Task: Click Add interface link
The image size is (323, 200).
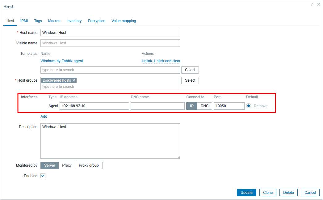Action: tap(44, 116)
